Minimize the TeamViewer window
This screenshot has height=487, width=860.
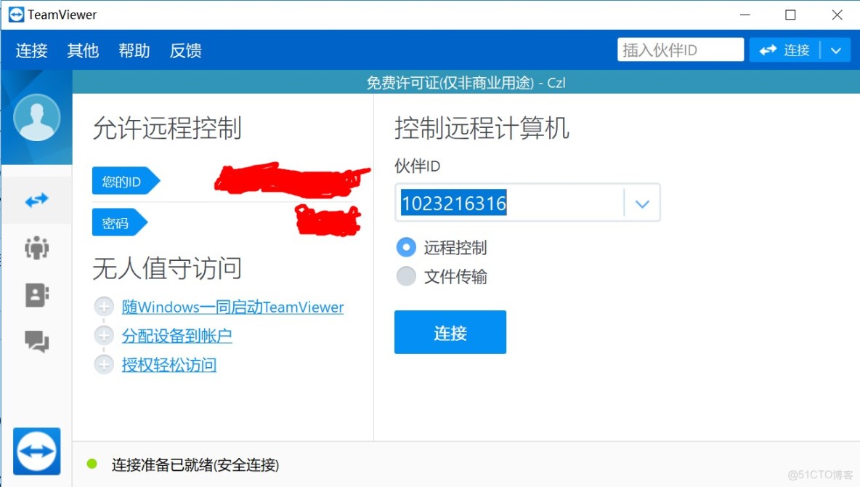[x=745, y=15]
